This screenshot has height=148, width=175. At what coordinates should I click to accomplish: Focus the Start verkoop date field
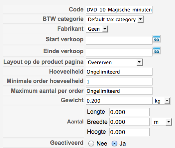(119, 40)
